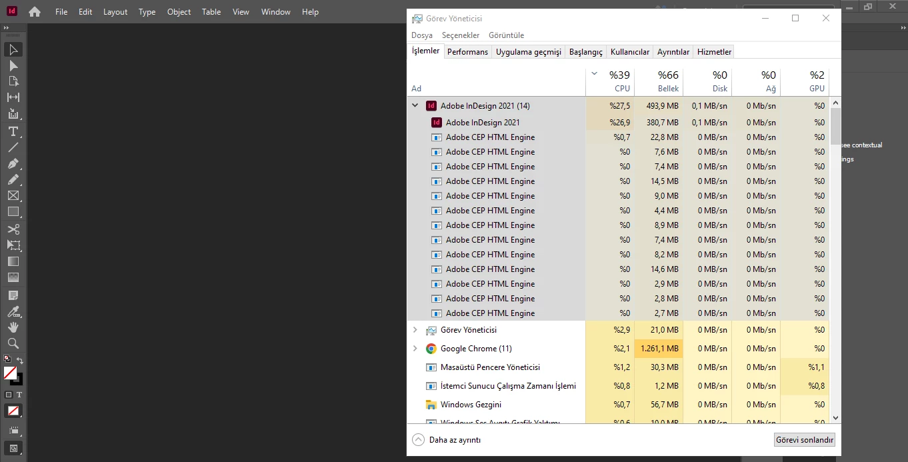Choose the Eyedropper tool
This screenshot has height=462, width=908.
click(x=13, y=311)
